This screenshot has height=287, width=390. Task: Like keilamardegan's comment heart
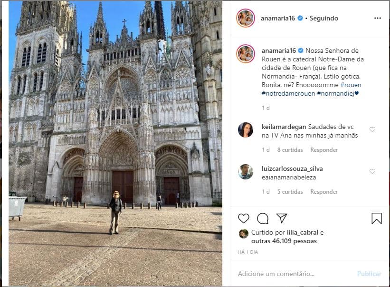click(372, 129)
